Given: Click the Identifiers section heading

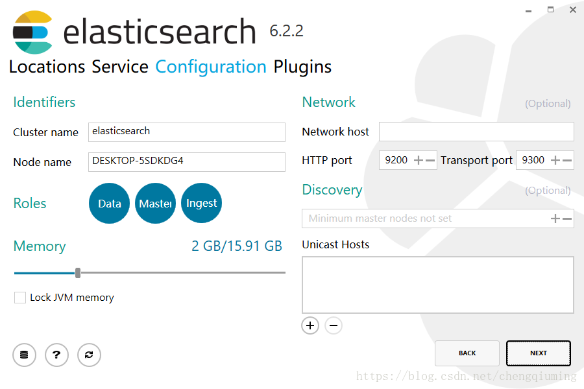Looking at the screenshot, I should click(44, 102).
